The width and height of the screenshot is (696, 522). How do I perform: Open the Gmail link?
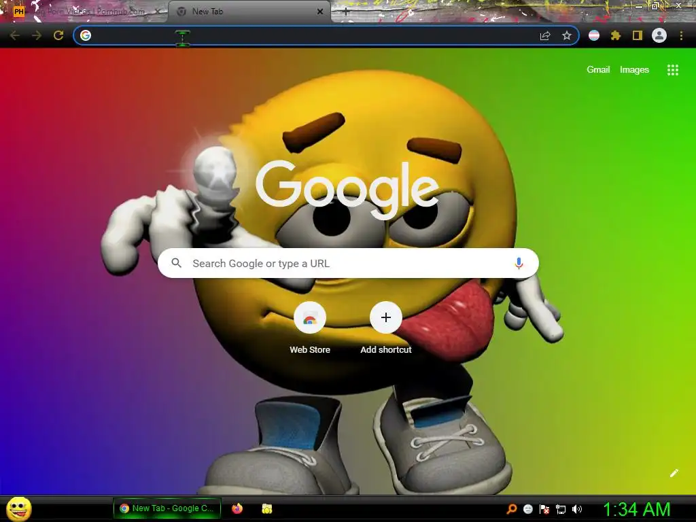(x=598, y=70)
